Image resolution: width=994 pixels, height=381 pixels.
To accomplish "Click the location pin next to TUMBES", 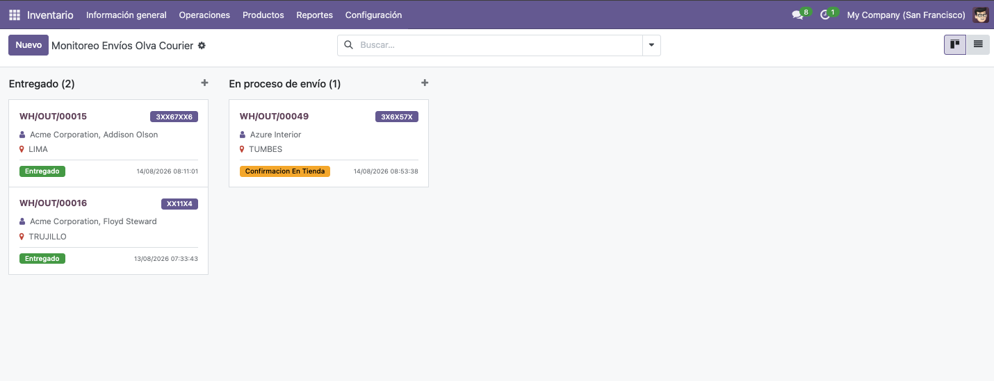I will coord(242,149).
